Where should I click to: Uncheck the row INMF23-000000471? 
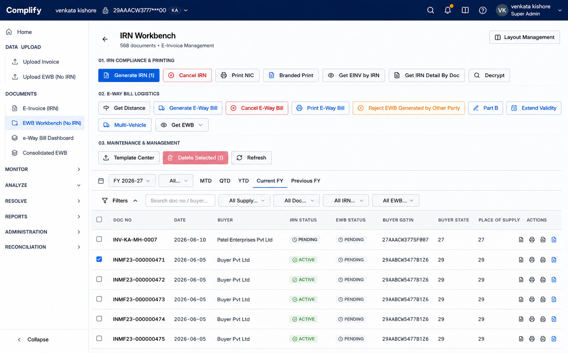tap(99, 259)
